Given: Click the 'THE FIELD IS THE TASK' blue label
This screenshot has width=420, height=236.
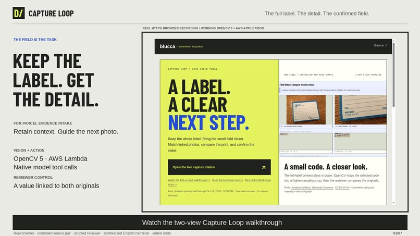Looking at the screenshot, I should pyautogui.click(x=35, y=40).
